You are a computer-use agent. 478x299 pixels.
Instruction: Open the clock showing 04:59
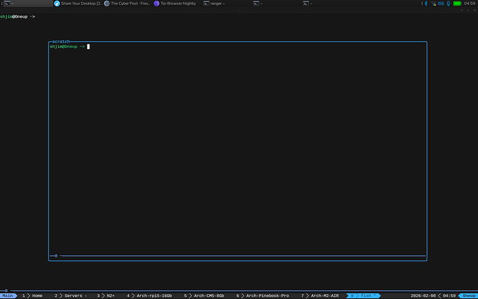click(469, 3)
